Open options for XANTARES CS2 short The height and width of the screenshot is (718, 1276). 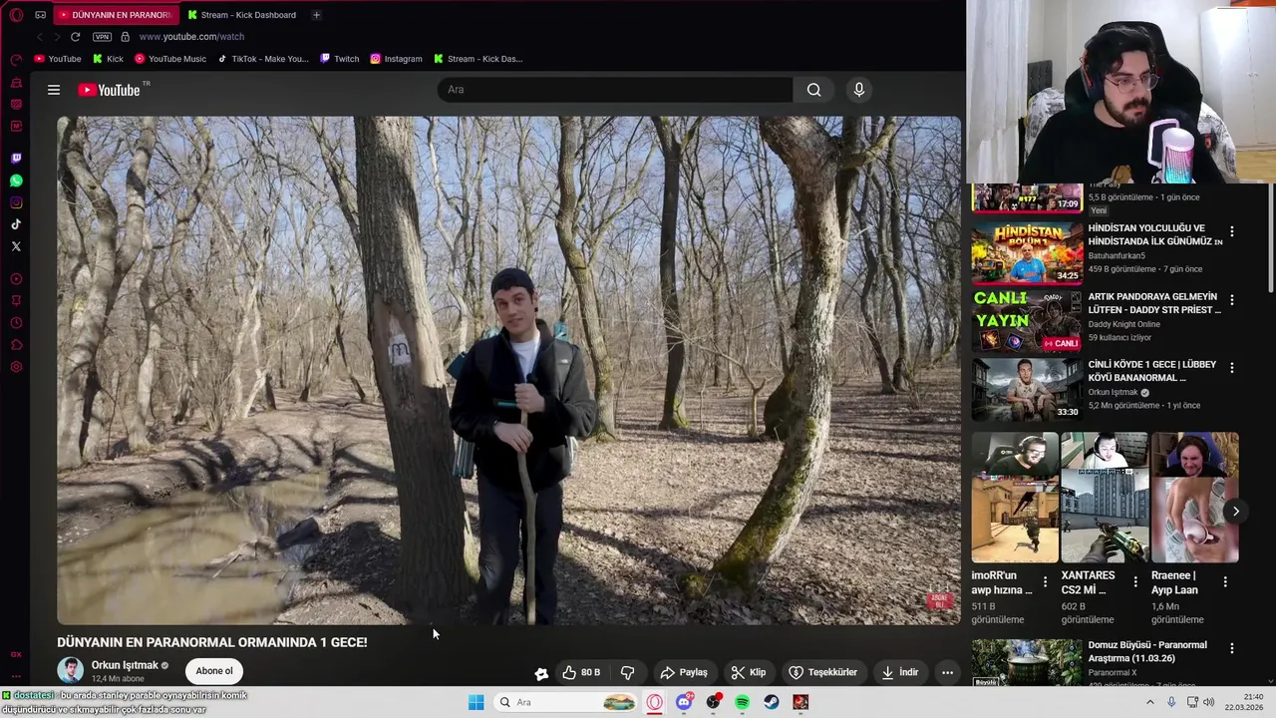[x=1134, y=581]
